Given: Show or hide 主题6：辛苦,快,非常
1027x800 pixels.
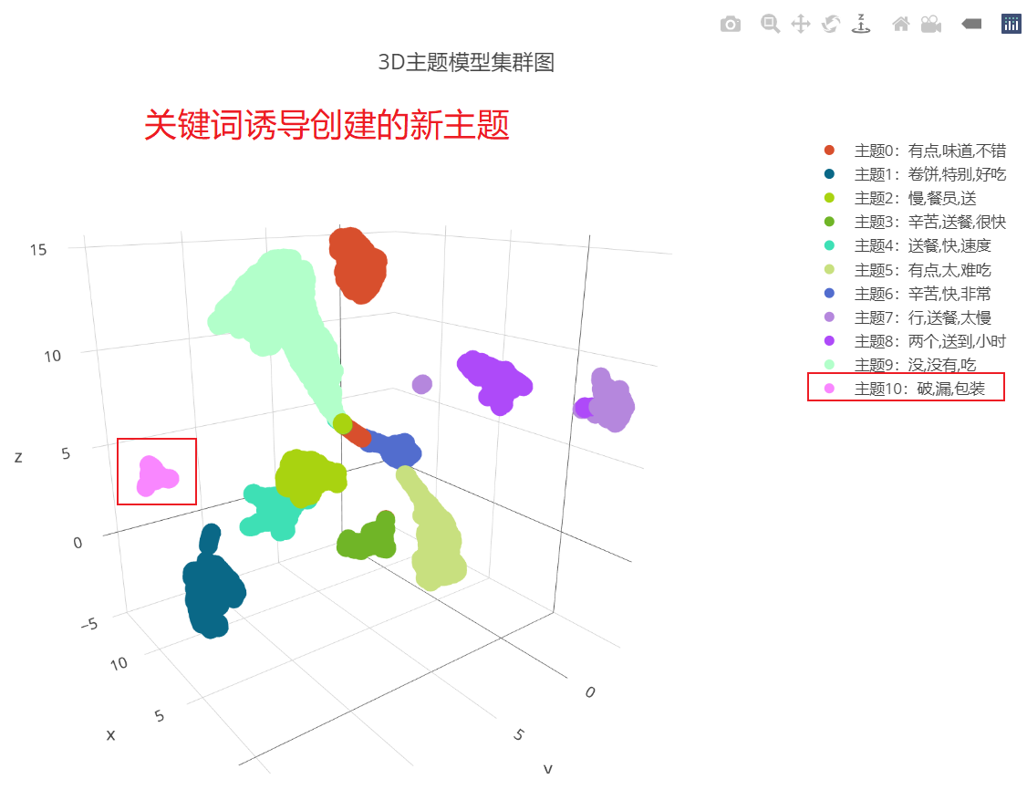Looking at the screenshot, I should (908, 294).
